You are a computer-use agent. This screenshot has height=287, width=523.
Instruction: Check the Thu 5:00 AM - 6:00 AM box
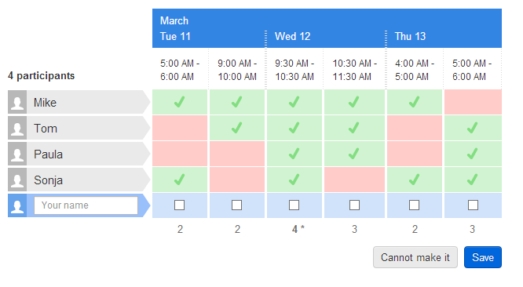(x=473, y=205)
